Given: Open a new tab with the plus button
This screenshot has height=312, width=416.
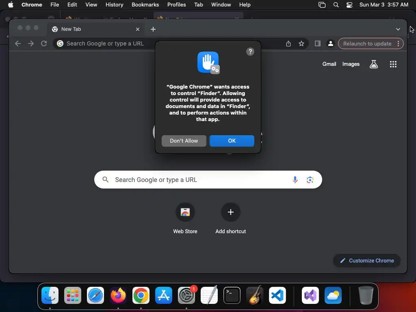Looking at the screenshot, I should (153, 29).
